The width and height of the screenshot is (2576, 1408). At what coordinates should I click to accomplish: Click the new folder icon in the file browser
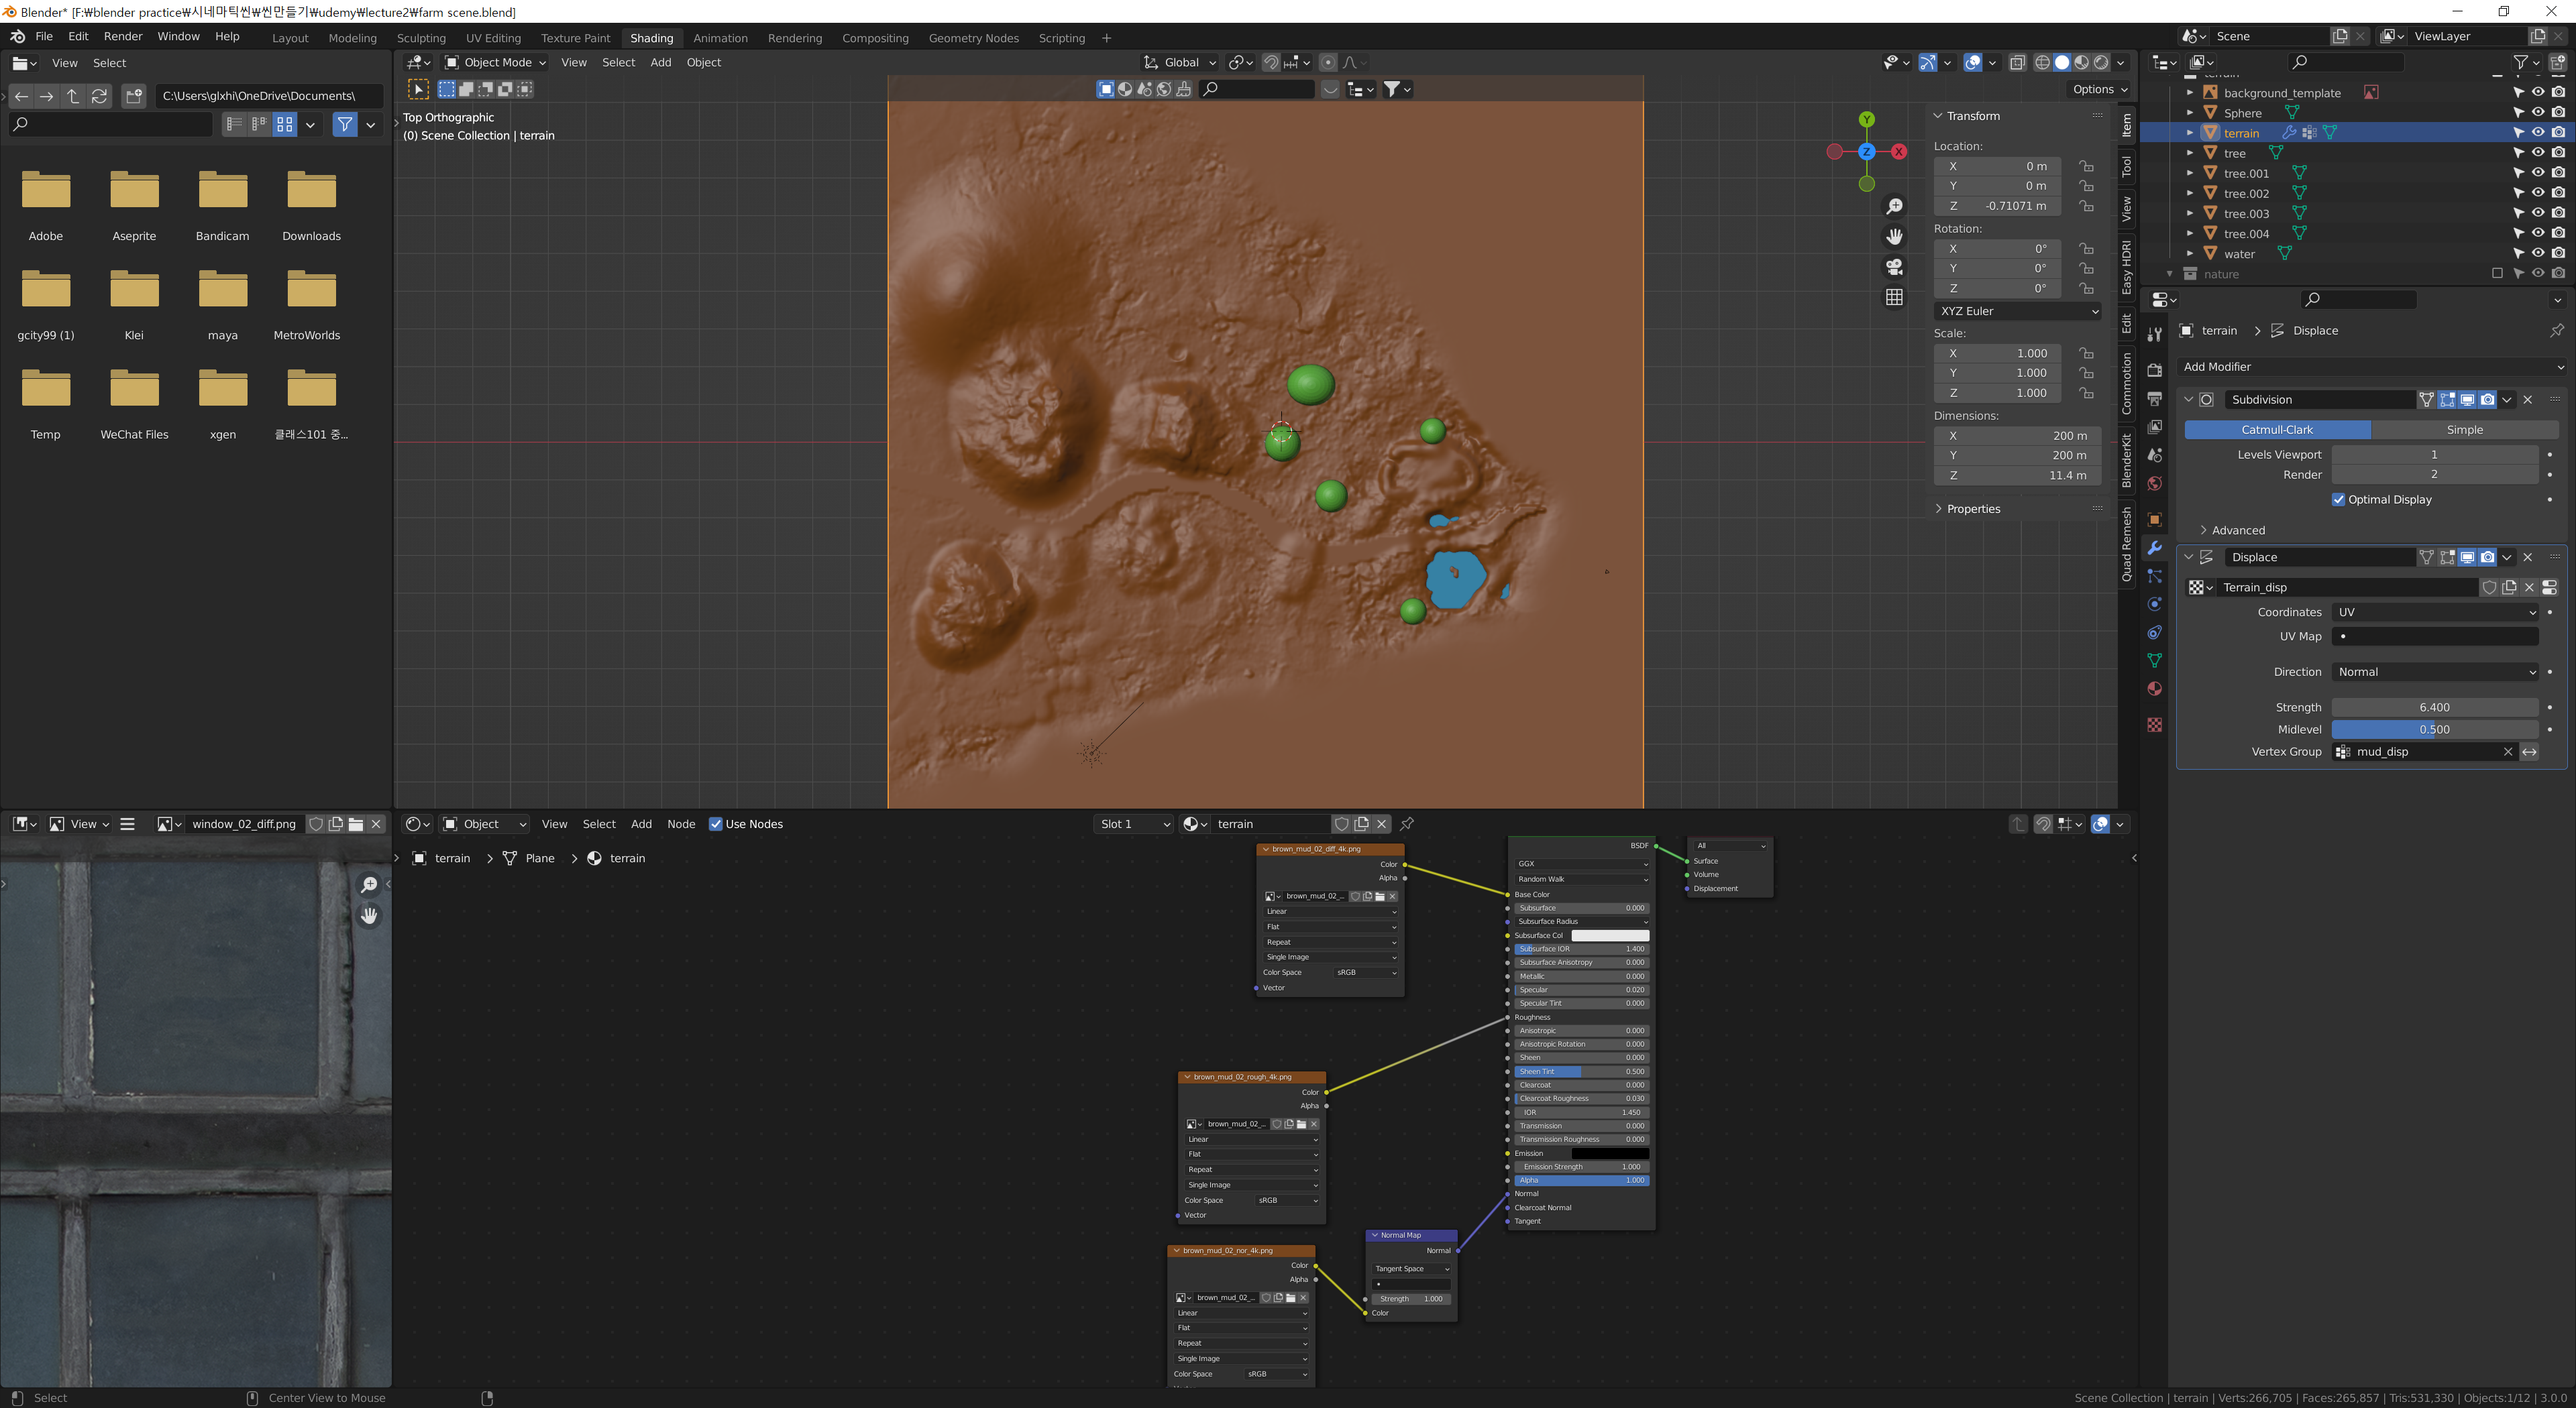pyautogui.click(x=134, y=96)
